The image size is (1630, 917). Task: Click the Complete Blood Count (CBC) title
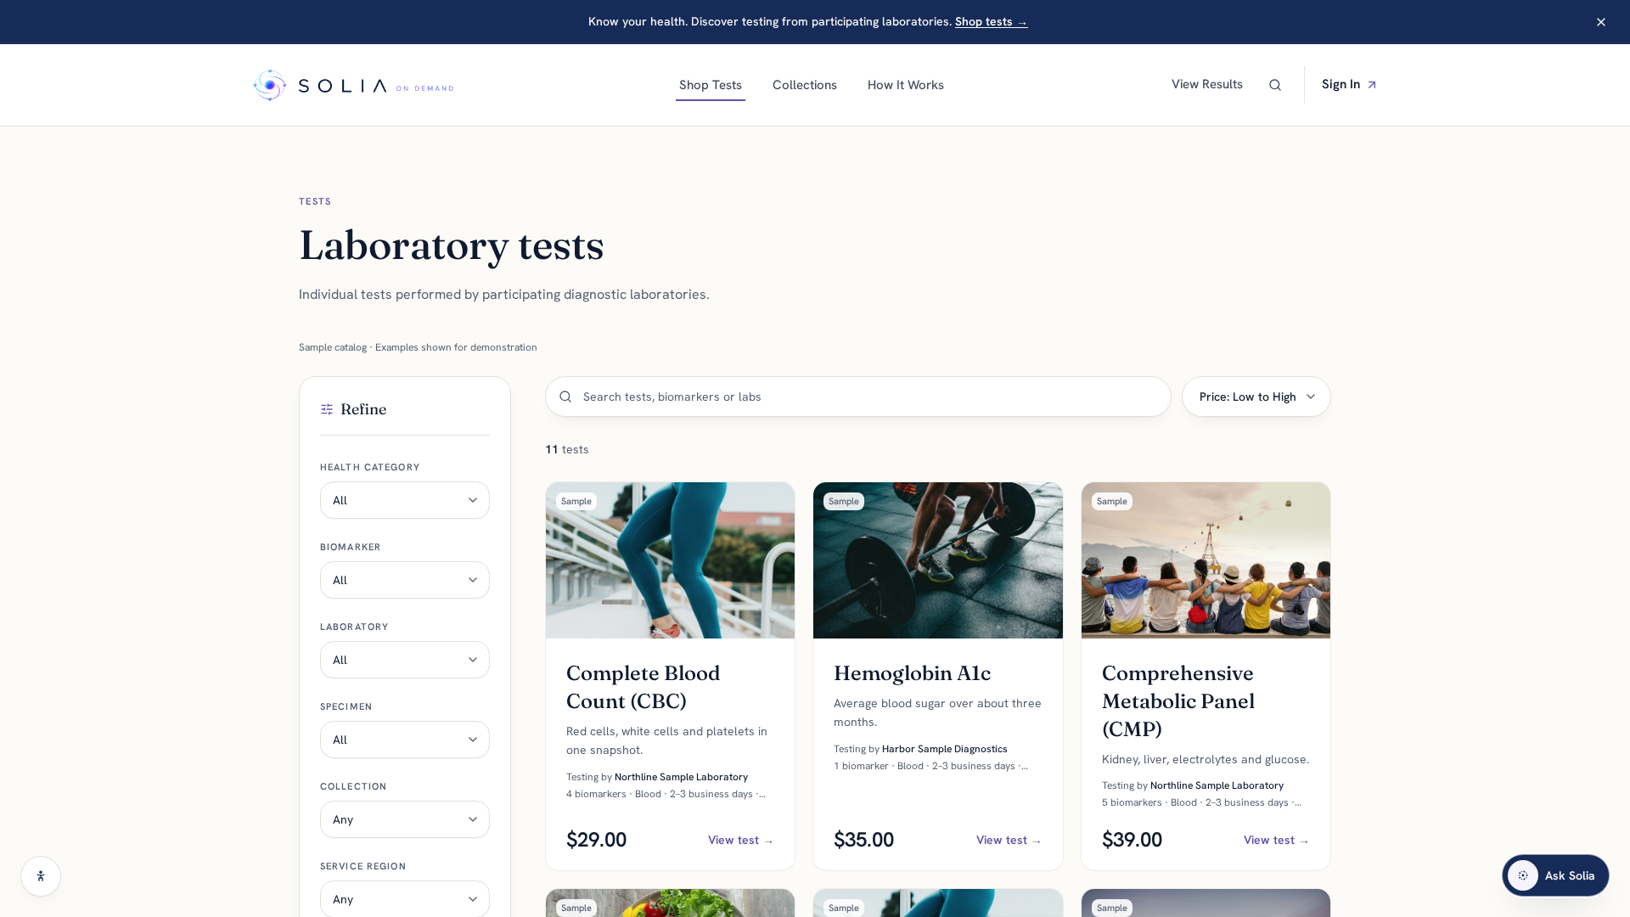tap(643, 687)
